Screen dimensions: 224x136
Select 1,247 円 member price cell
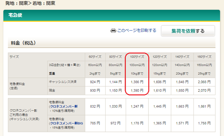tap(137, 107)
